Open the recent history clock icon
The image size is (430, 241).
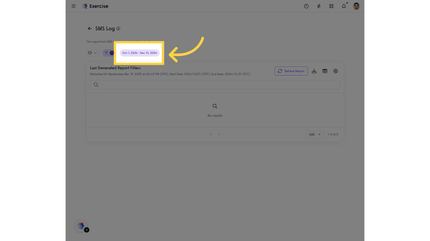coord(306,6)
